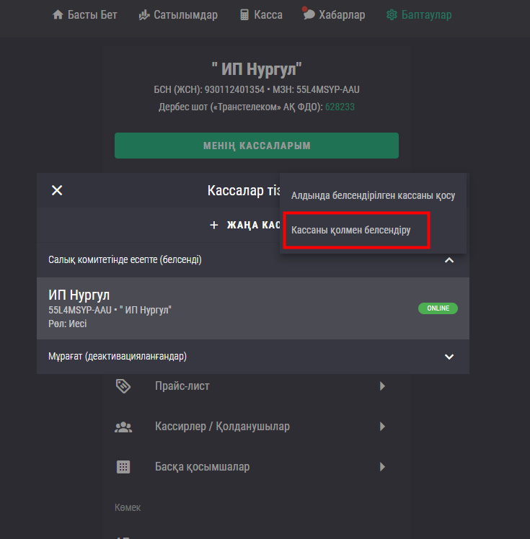
Task: Click the Баптаулар gear icon
Action: 392,14
